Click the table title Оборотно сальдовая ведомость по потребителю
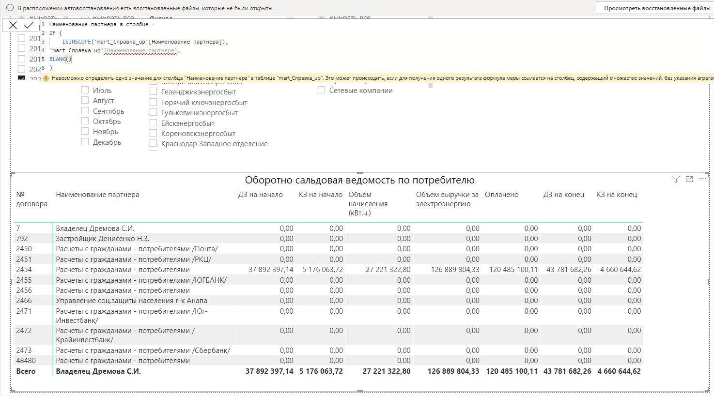This screenshot has height=396, width=714. (359, 181)
